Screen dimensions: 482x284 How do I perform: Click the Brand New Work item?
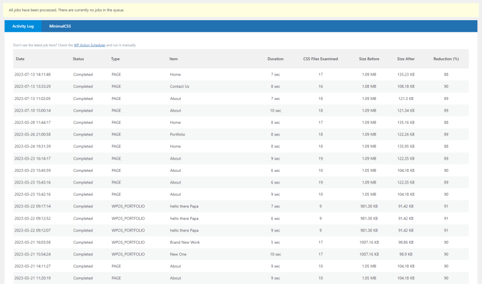coord(185,242)
